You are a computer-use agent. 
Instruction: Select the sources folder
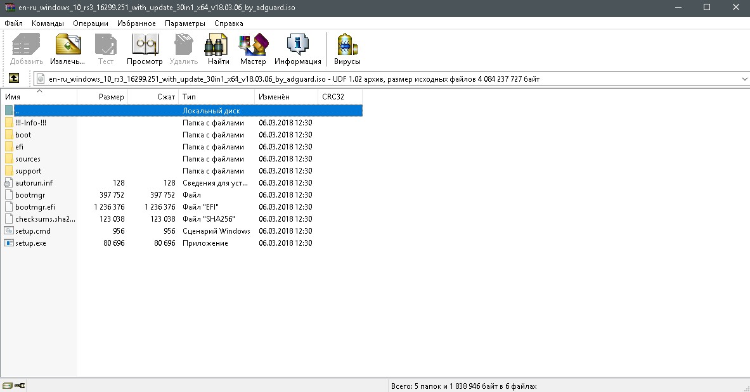pos(28,159)
